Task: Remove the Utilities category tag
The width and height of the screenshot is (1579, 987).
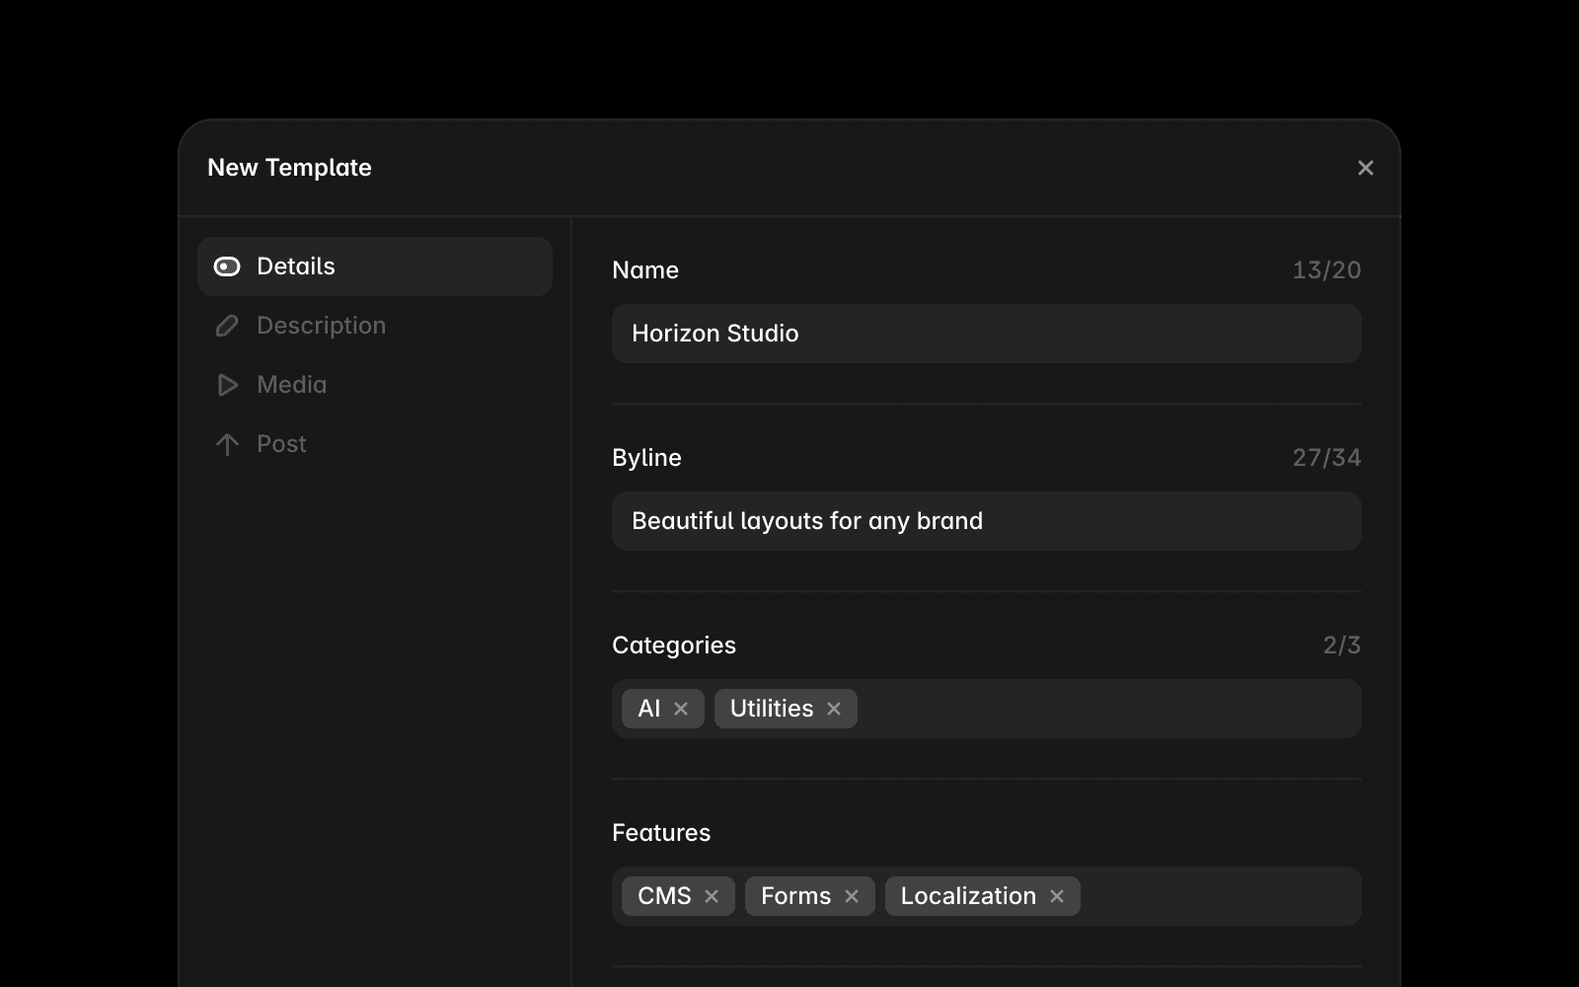Action: (834, 709)
